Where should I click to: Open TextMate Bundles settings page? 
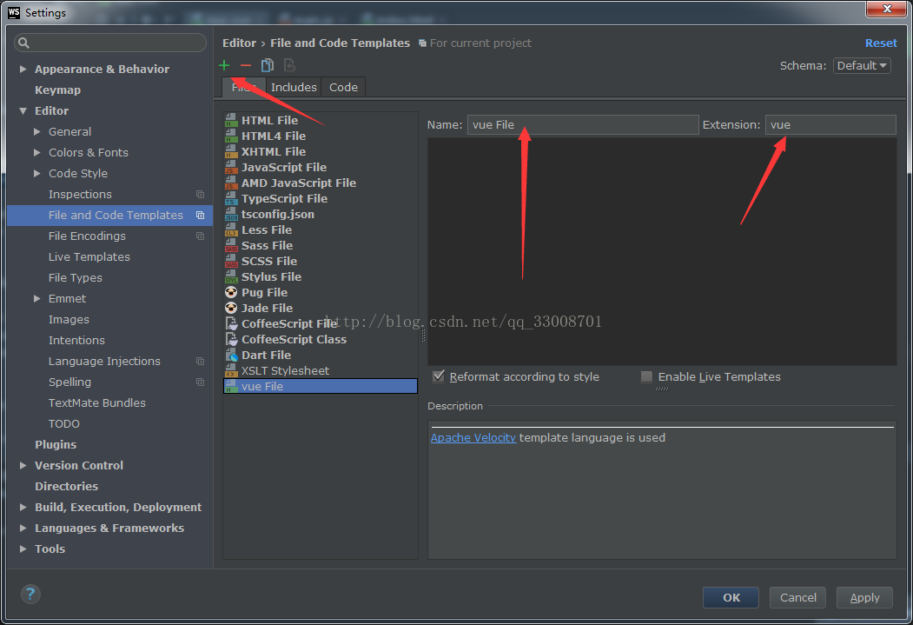click(x=96, y=403)
